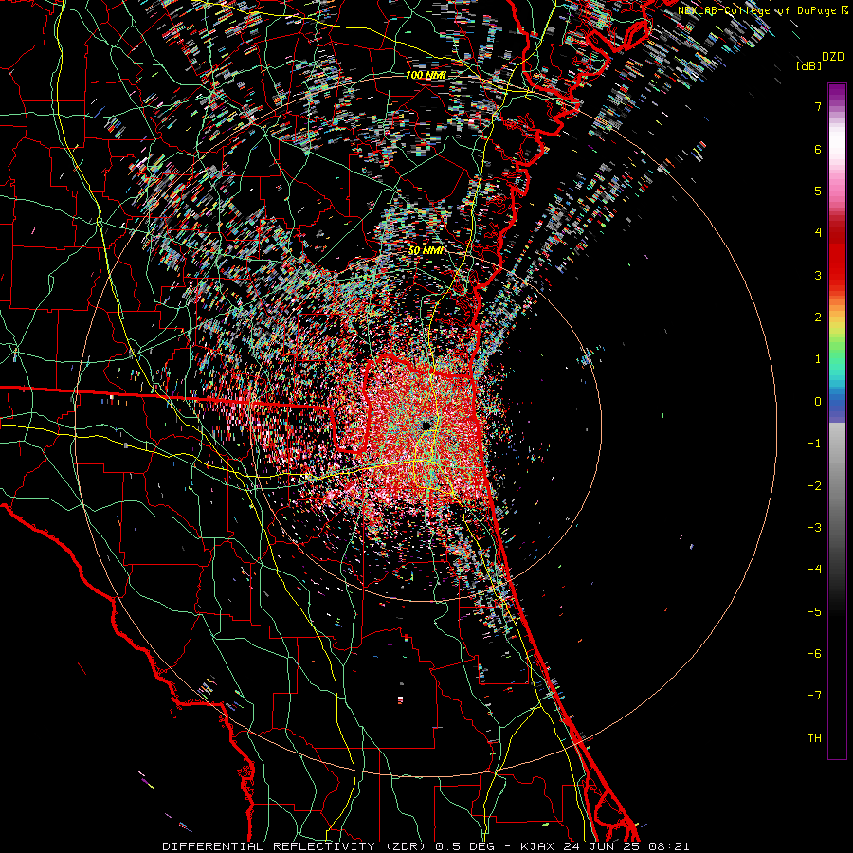Click the 7 value on the color scale
The image size is (853, 853).
click(x=818, y=106)
